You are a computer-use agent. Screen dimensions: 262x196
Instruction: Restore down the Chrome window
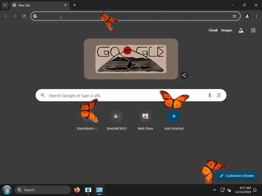point(244,5)
